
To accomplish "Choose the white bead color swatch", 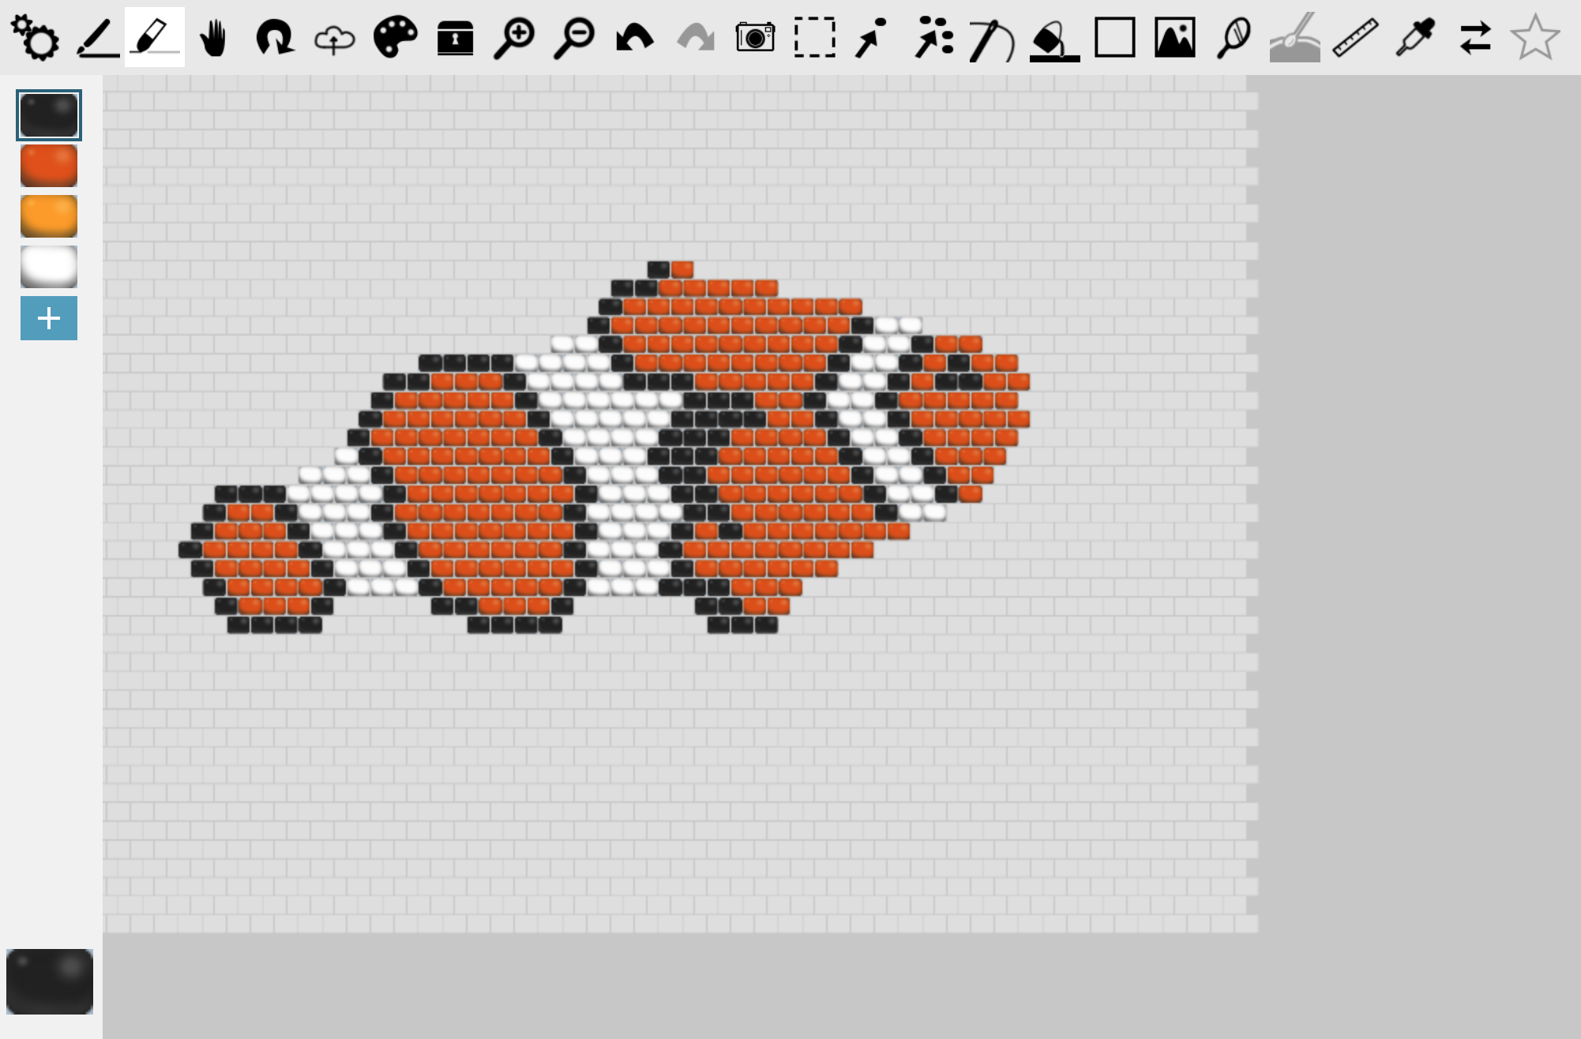I will 49,267.
